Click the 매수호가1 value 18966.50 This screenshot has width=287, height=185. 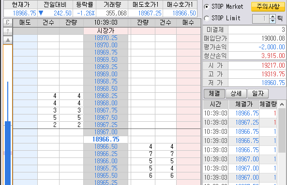click(184, 14)
